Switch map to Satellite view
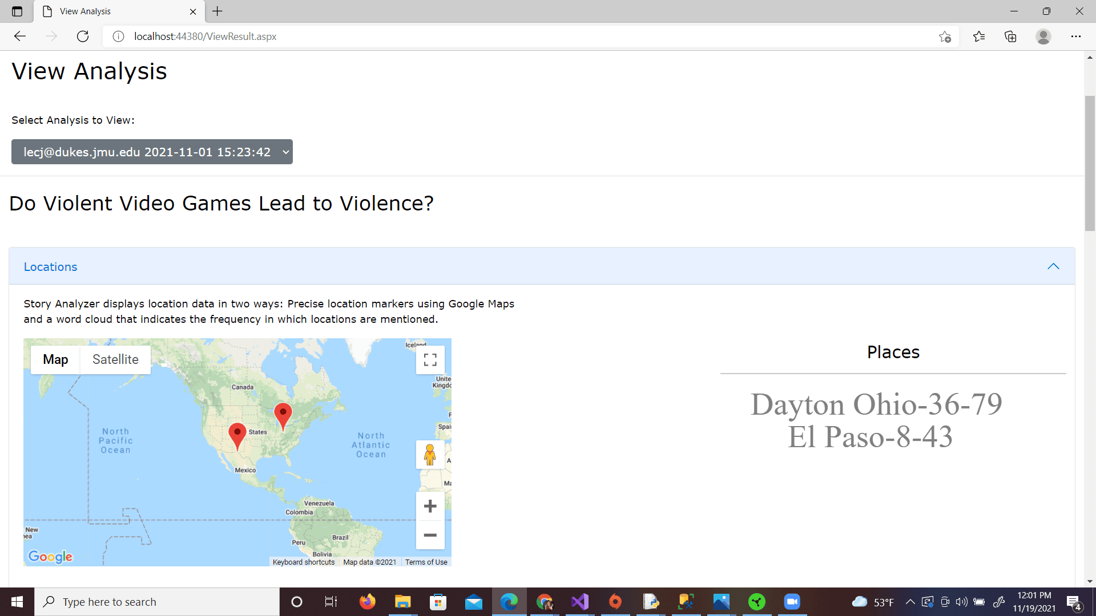 [x=115, y=359]
